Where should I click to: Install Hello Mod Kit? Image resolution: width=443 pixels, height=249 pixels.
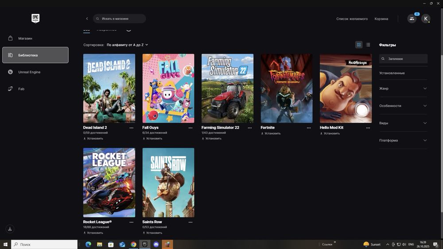pyautogui.click(x=330, y=133)
